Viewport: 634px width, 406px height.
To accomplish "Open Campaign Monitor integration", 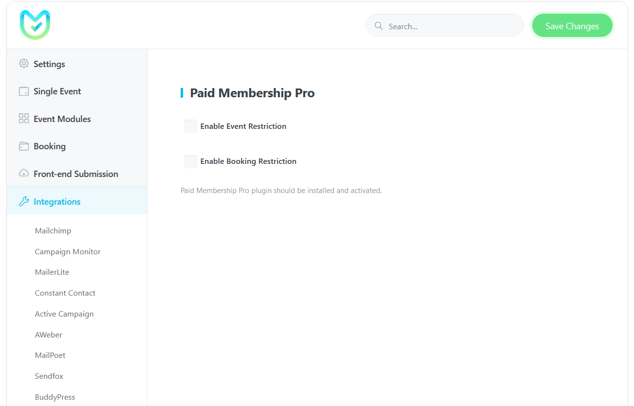I will click(68, 251).
